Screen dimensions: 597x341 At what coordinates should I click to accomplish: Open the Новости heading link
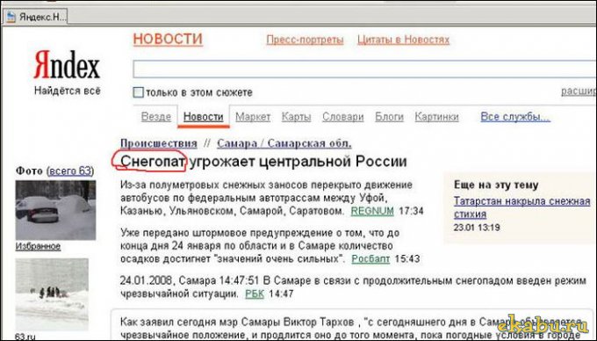[x=168, y=40]
